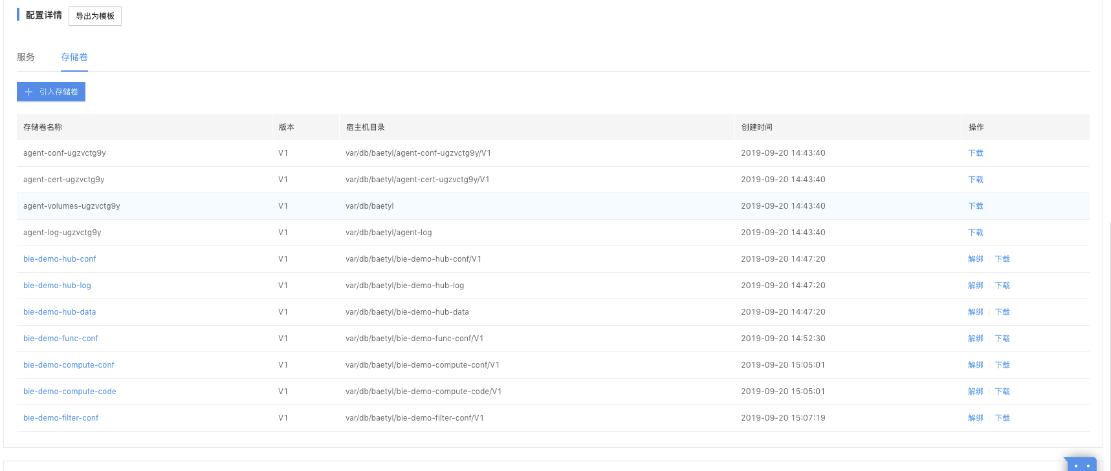This screenshot has width=1111, height=471.
Task: Download the agent-cert-ugzvctg9y volume
Action: point(976,180)
